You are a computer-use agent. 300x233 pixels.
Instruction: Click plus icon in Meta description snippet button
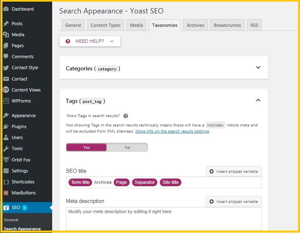click(212, 202)
